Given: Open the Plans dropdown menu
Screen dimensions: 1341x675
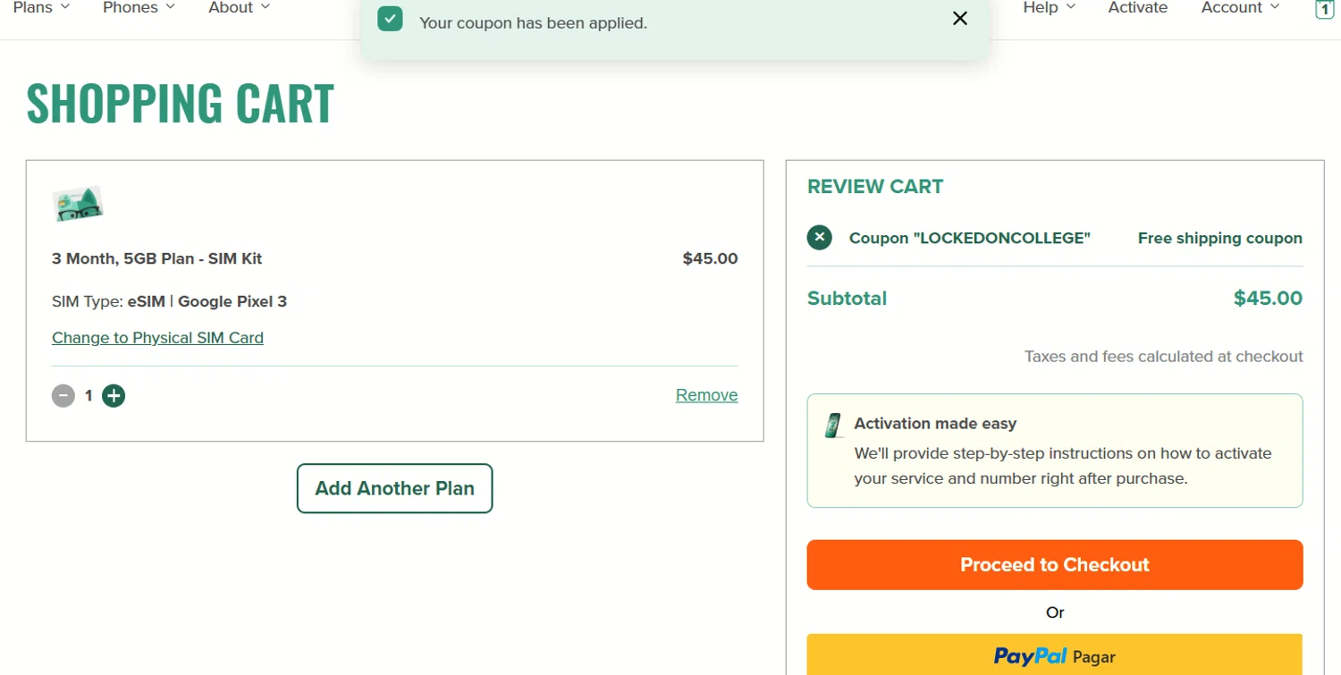Looking at the screenshot, I should click(41, 8).
